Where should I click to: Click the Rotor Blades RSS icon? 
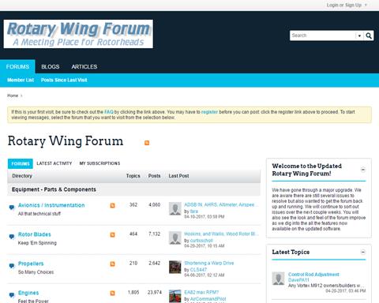tap(112, 234)
